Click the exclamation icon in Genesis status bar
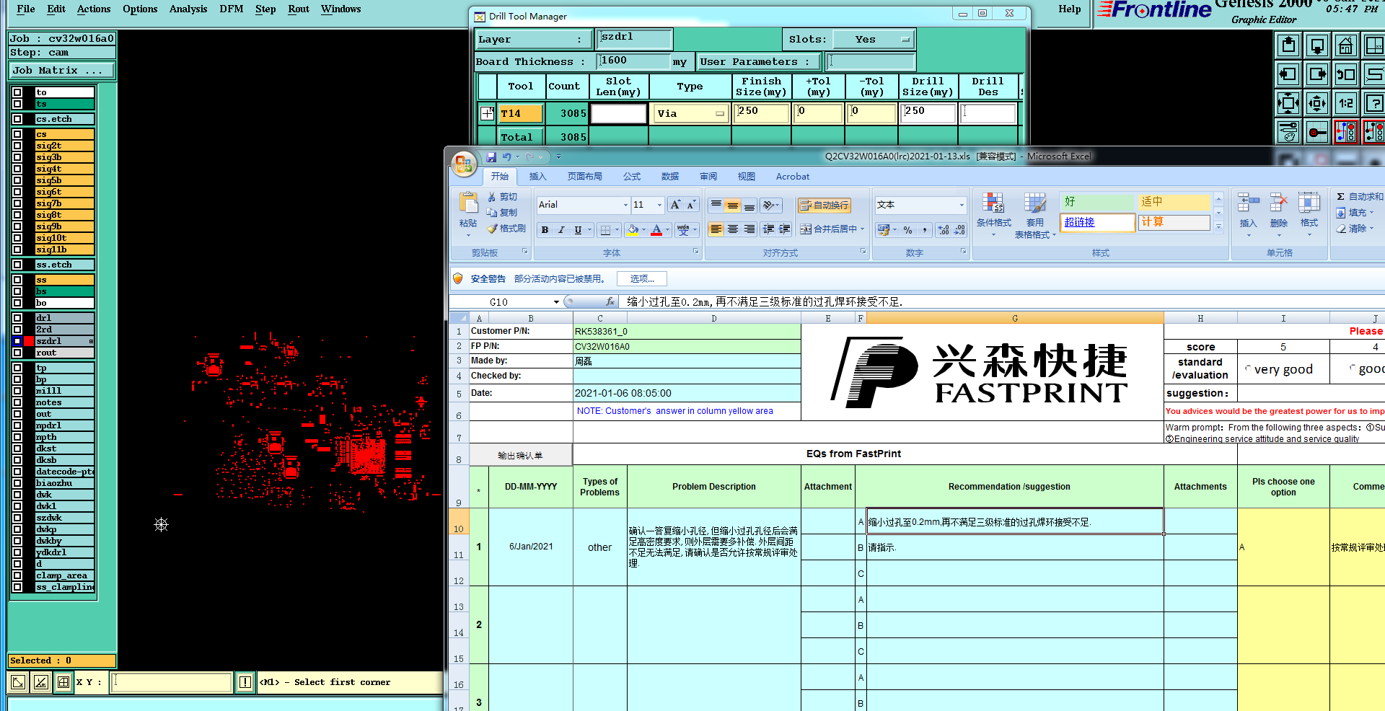The height and width of the screenshot is (711, 1385). [245, 681]
